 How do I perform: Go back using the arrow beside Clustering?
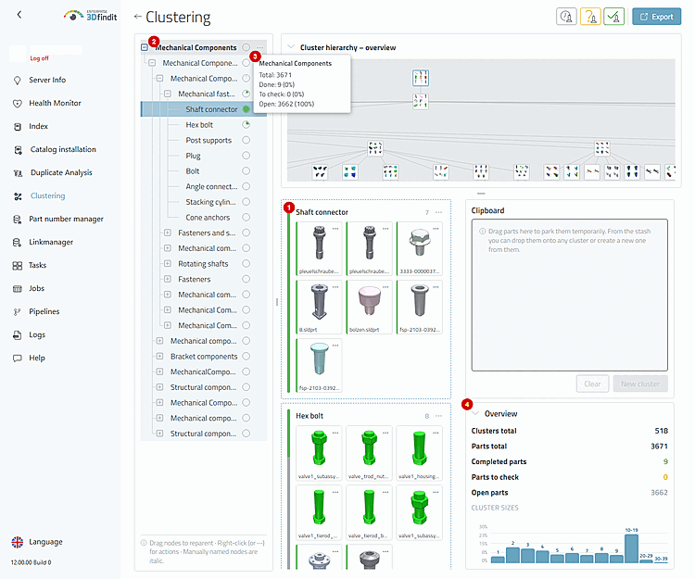click(137, 17)
